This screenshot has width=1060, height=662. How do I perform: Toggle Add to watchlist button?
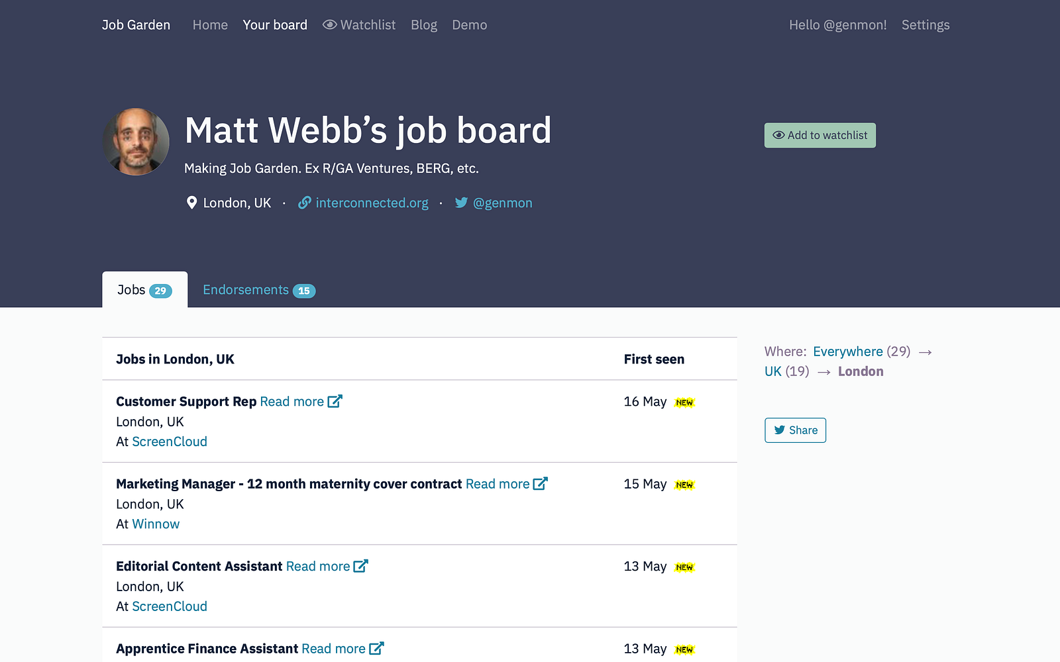point(820,135)
